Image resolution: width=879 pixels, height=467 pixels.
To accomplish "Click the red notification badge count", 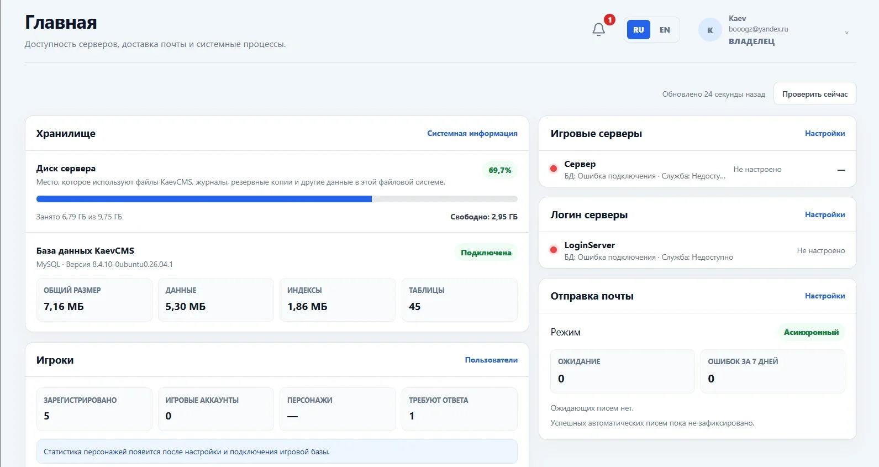I will pos(609,20).
